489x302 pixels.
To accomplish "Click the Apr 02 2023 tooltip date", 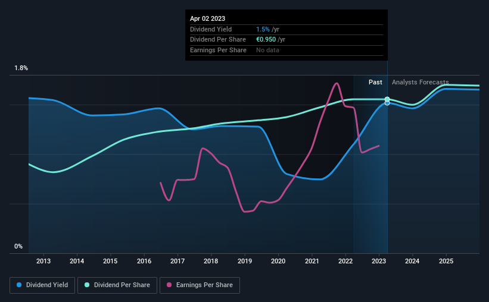I will pyautogui.click(x=207, y=18).
